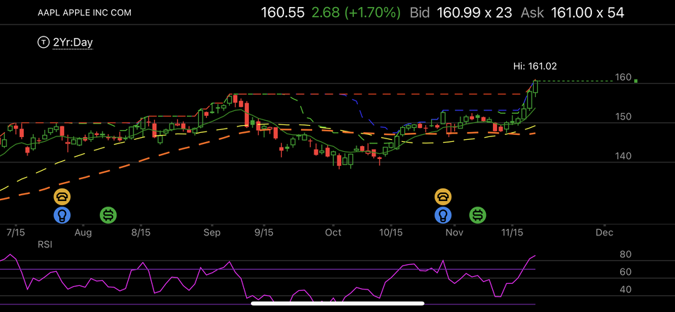Tap the latest green candlestick at the high

535,86
